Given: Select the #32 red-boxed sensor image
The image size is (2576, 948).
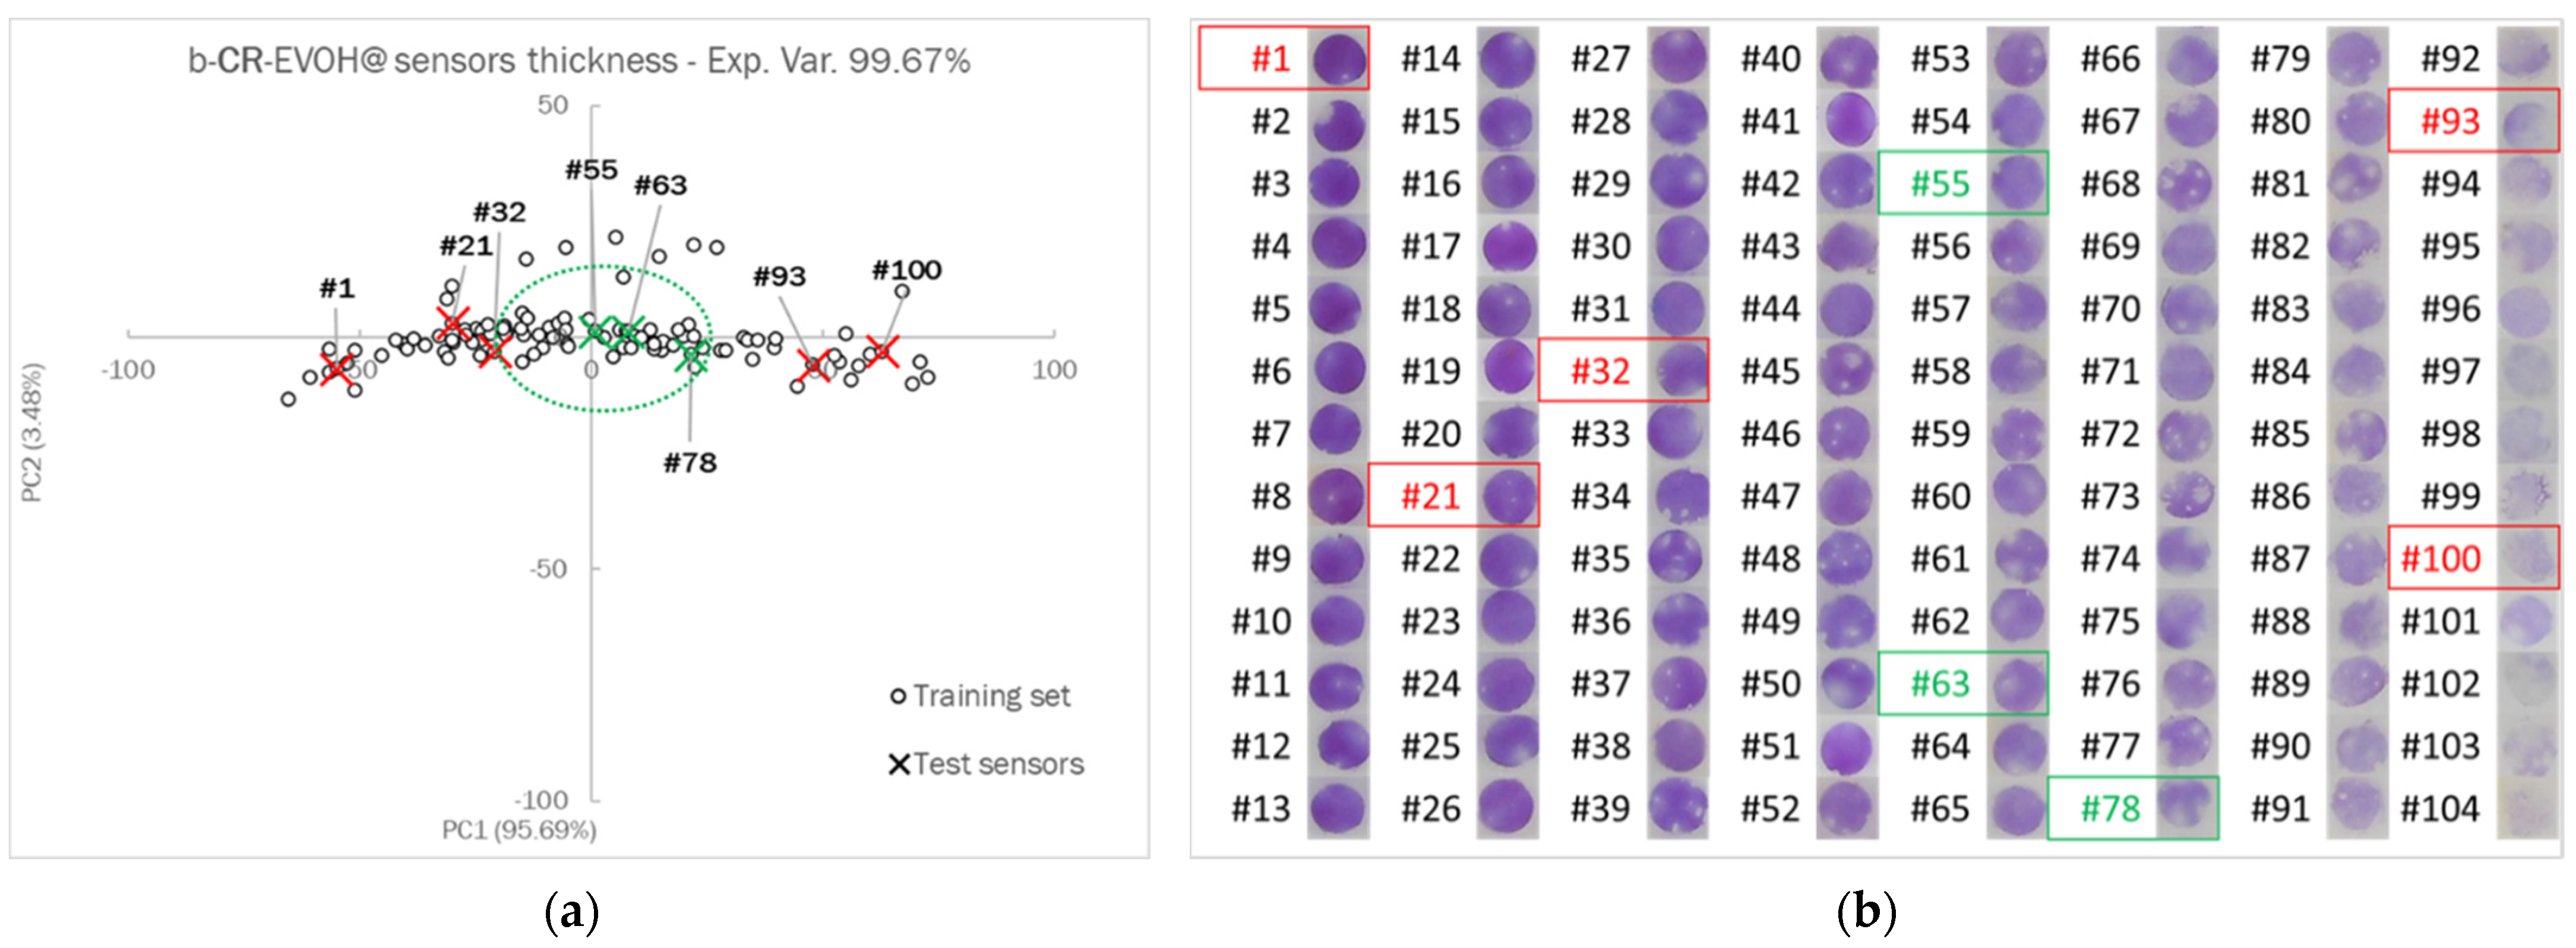Looking at the screenshot, I should tap(1678, 371).
